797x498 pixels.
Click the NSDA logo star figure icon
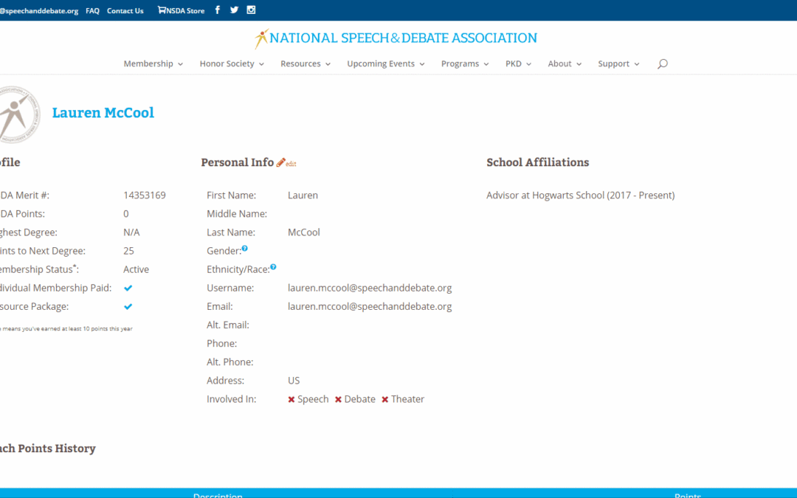(261, 38)
